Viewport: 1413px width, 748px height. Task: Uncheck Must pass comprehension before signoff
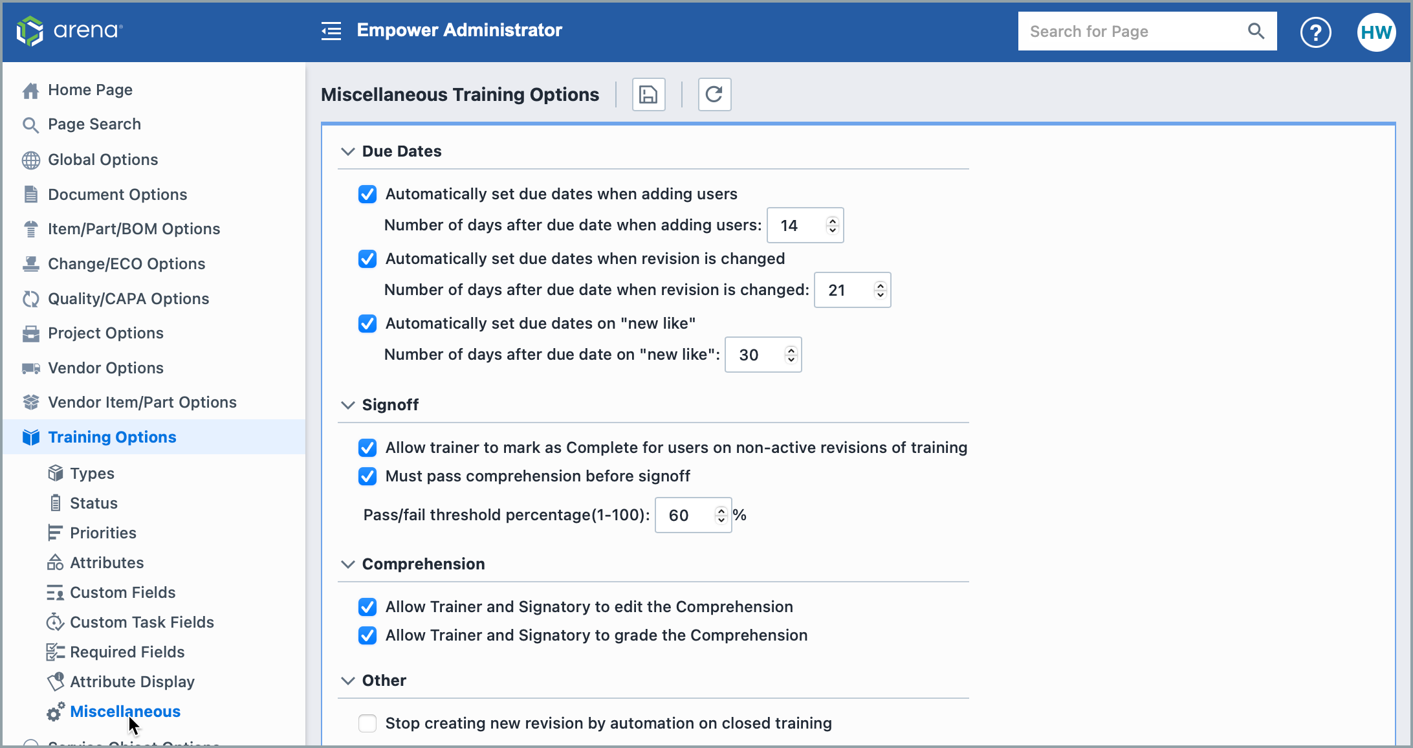[x=367, y=476]
